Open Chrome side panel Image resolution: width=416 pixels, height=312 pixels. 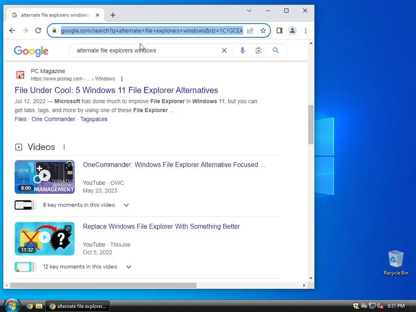tap(279, 30)
